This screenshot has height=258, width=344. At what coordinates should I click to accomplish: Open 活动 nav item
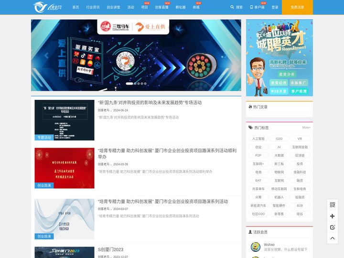pyautogui.click(x=130, y=7)
